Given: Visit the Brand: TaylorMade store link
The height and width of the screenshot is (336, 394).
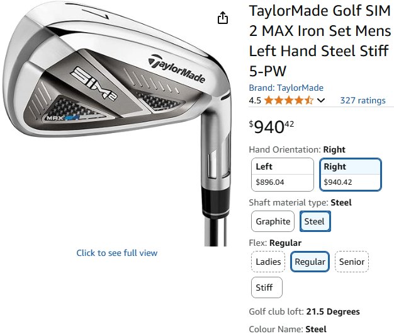Looking at the screenshot, I should click(286, 88).
